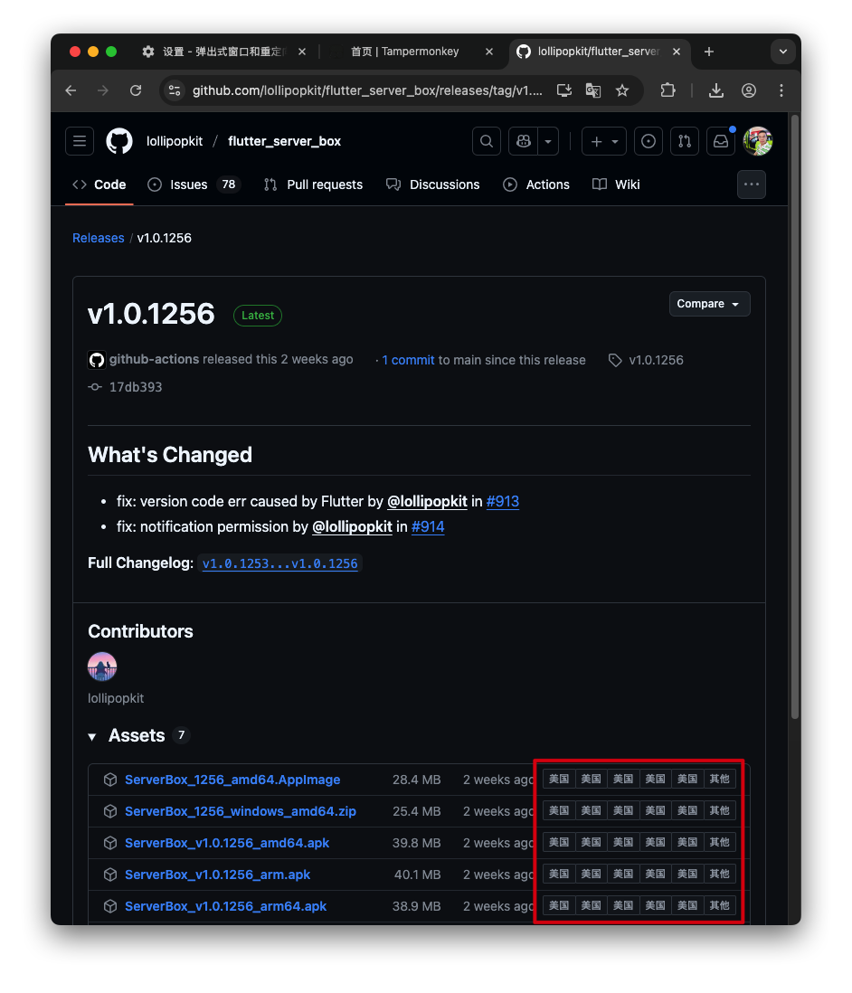The width and height of the screenshot is (852, 993).
Task: Click lollipopkit contributor avatar
Action: click(x=102, y=667)
